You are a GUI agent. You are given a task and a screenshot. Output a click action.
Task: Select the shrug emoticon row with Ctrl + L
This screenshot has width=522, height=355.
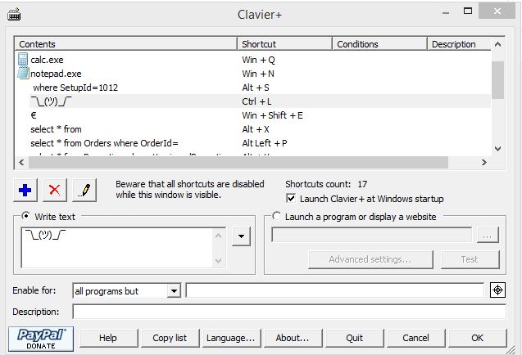click(253, 101)
